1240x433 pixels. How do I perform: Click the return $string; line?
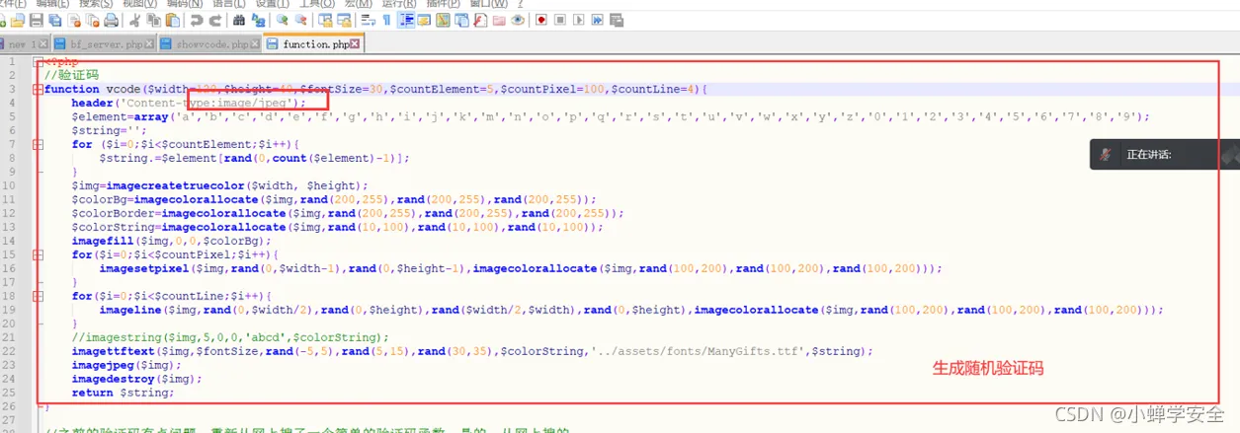tap(123, 393)
